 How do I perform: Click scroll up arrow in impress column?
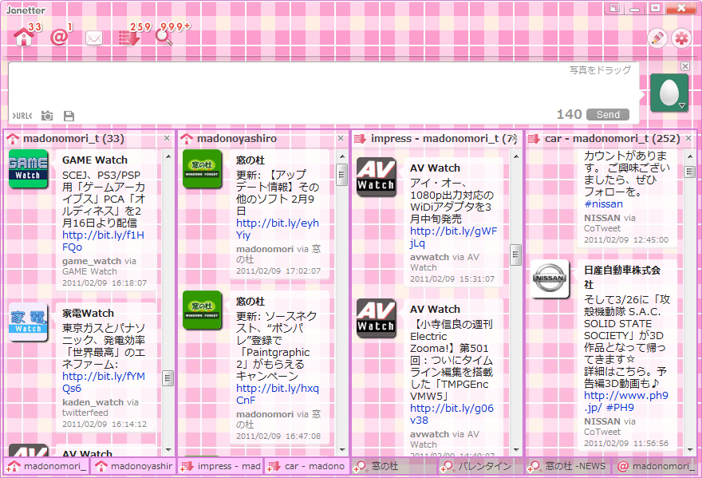516,156
